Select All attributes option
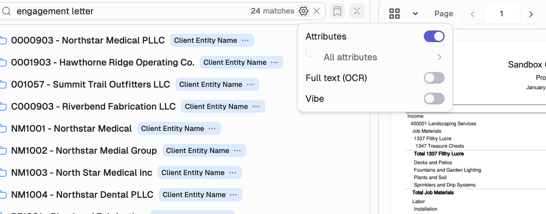 point(350,57)
